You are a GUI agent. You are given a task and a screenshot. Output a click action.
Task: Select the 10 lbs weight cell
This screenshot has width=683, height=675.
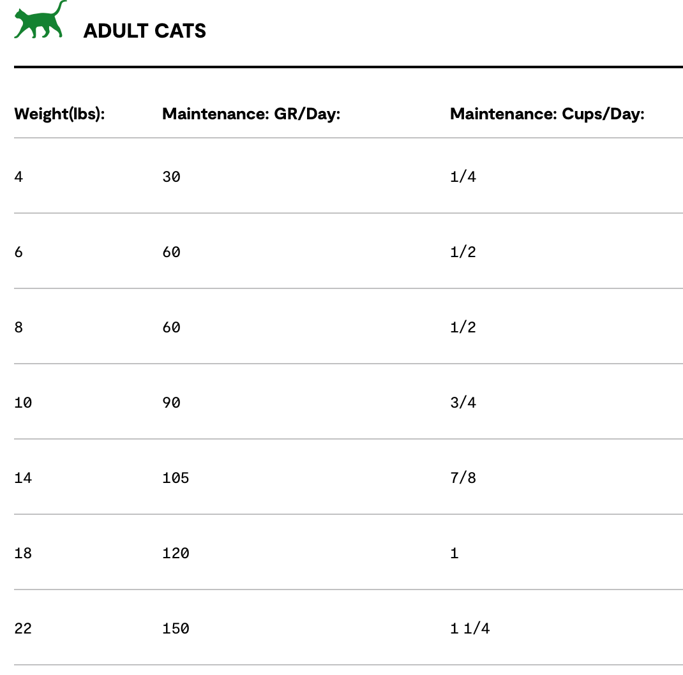click(23, 403)
